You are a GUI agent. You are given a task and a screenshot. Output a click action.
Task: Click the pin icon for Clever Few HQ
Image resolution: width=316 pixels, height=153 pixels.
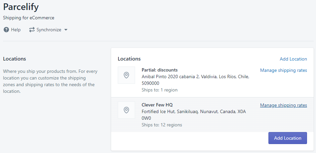[x=126, y=110]
